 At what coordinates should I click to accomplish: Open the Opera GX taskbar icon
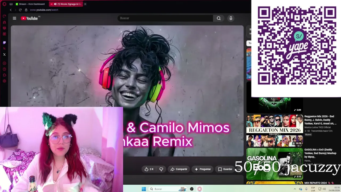200,189
